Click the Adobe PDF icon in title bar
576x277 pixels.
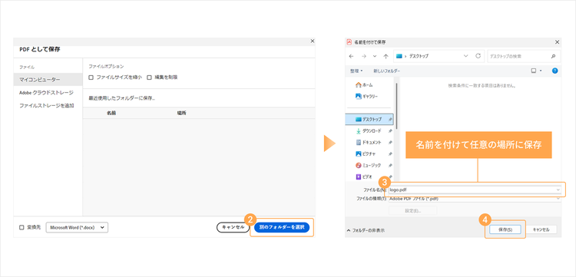pos(349,42)
